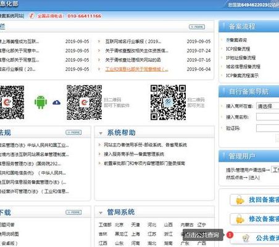Click the date 2019-07-16 in news list
The image size is (279, 247).
point(199,60)
